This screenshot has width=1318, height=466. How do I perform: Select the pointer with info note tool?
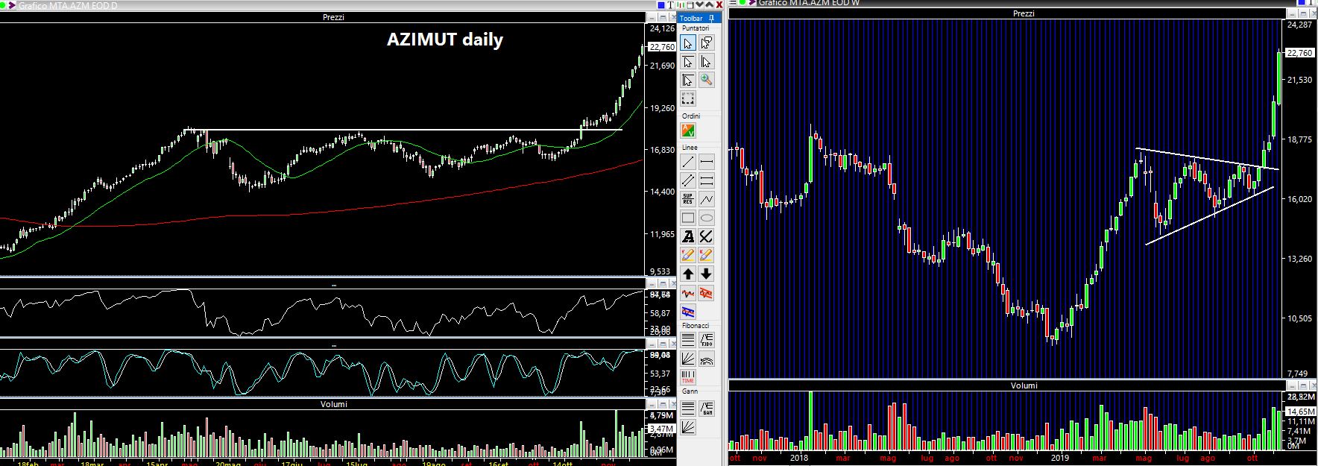click(706, 43)
